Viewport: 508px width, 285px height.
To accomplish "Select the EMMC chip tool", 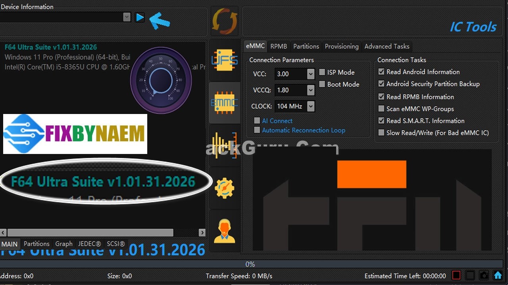I will (225, 103).
